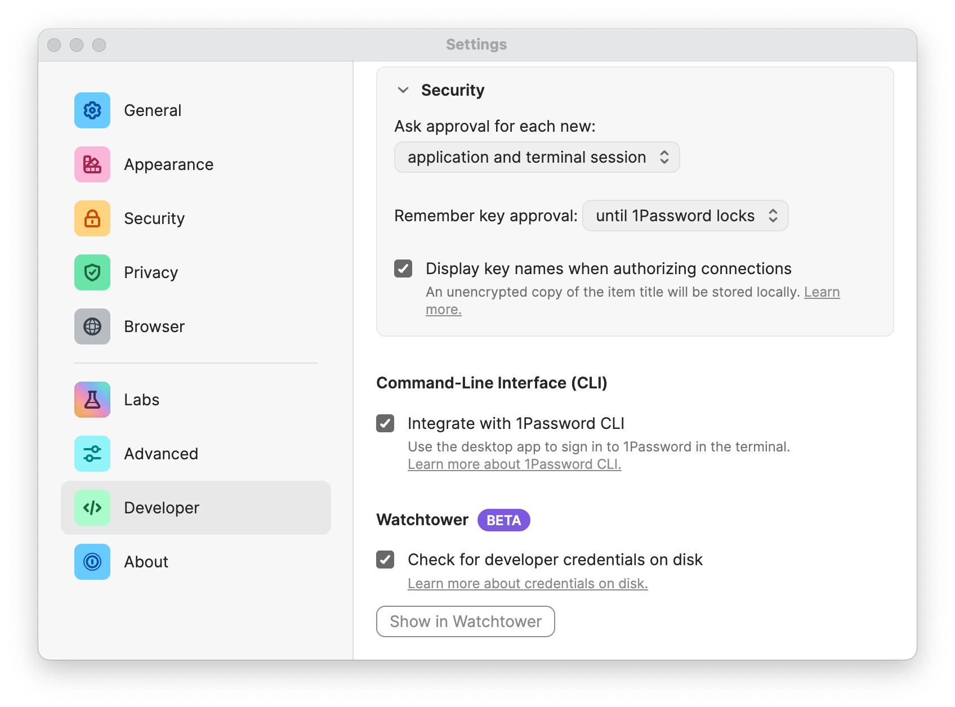Open Browser settings via the globe icon
The height and width of the screenshot is (707, 955).
(92, 326)
